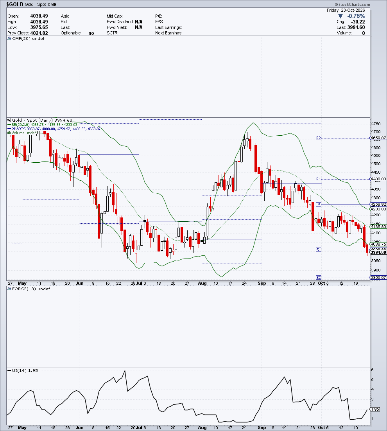This screenshot has width=387, height=431.
Task: Click the UI(14) 1.95 indicator label
Action: point(25,370)
